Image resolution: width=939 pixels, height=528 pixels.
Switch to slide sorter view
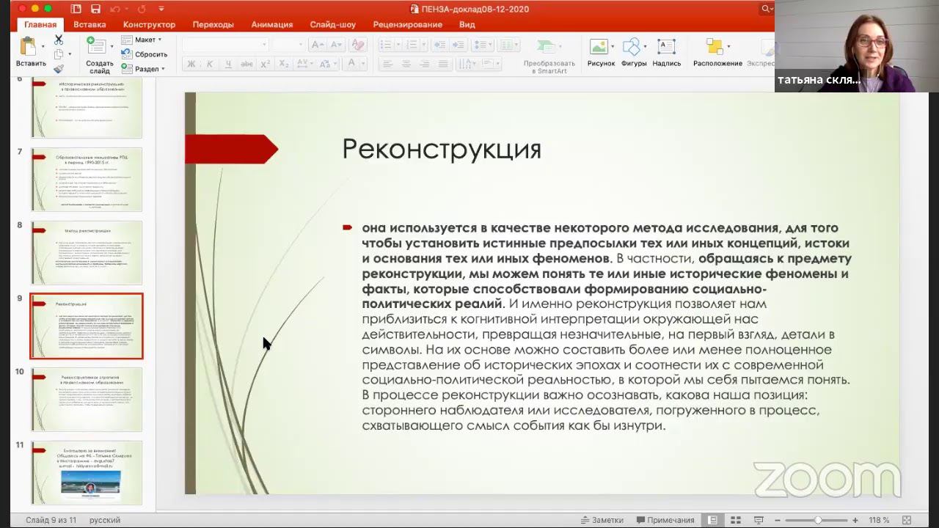(736, 520)
